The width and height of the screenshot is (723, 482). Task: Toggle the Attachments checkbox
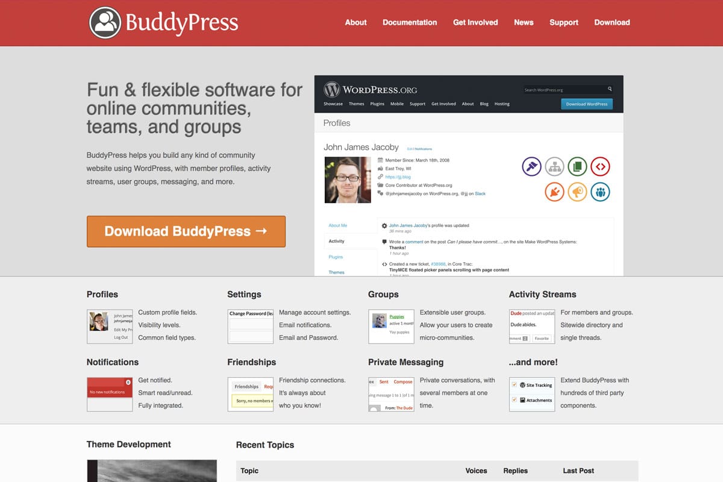coord(514,399)
